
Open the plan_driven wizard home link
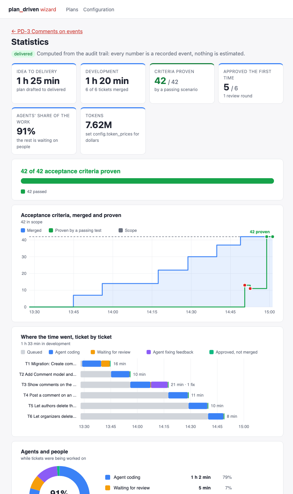tap(32, 10)
